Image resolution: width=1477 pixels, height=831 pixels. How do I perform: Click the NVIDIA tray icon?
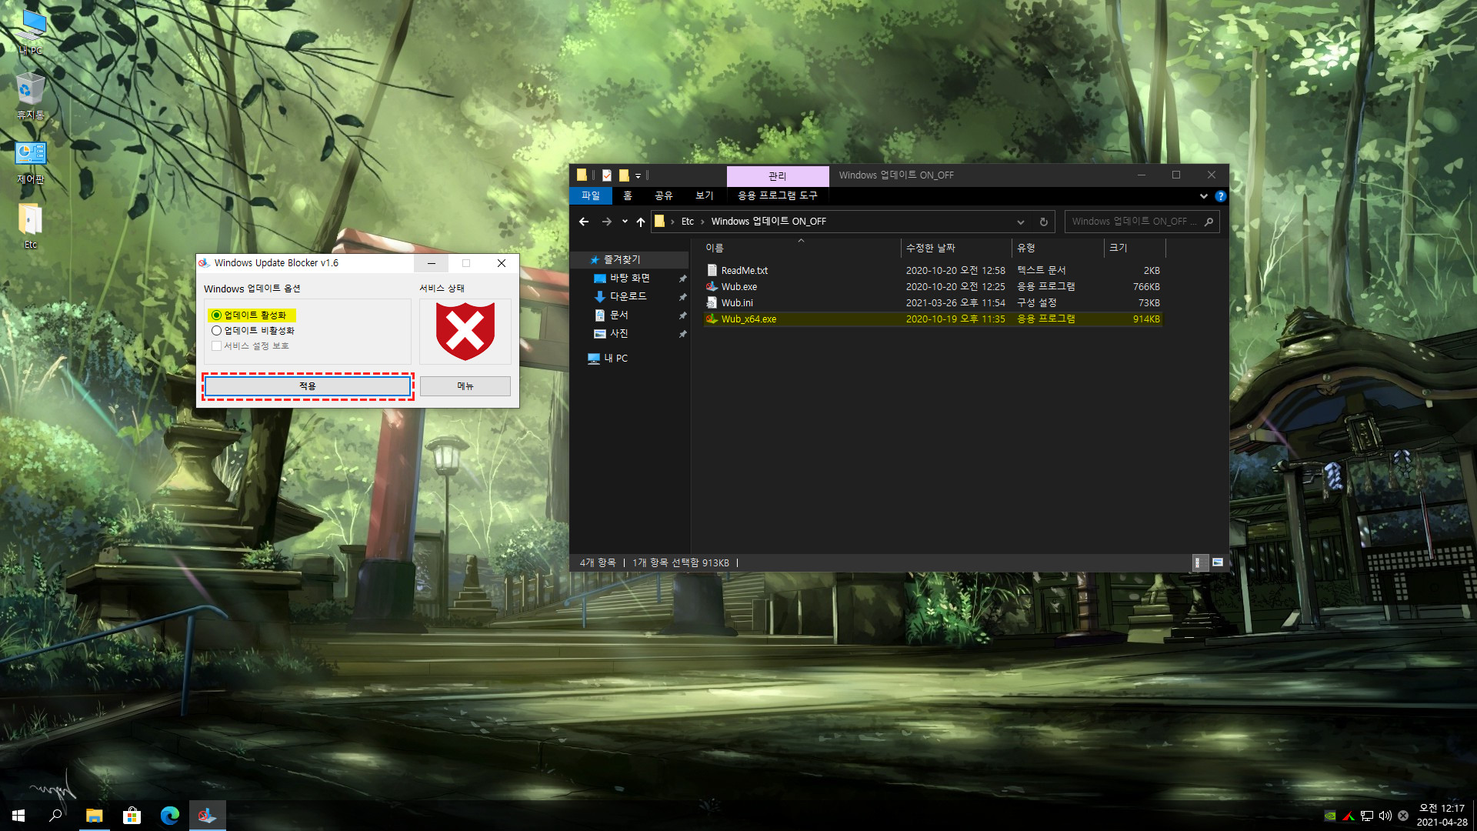point(1330,816)
